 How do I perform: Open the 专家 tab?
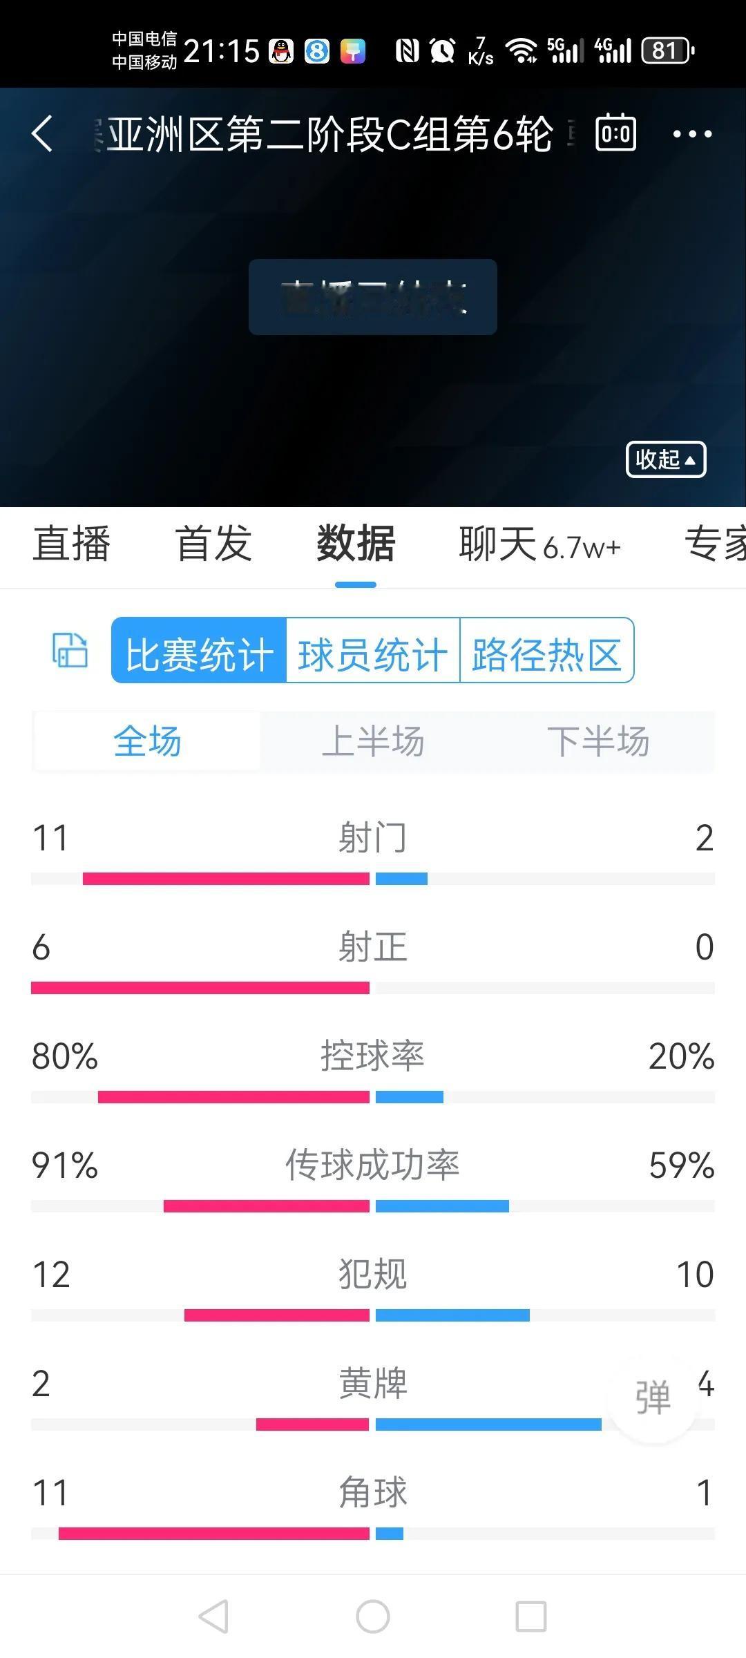[x=715, y=543]
